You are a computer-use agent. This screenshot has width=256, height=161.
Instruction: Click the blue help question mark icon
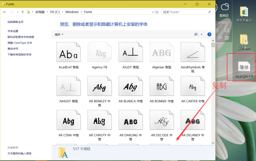(x=209, y=34)
